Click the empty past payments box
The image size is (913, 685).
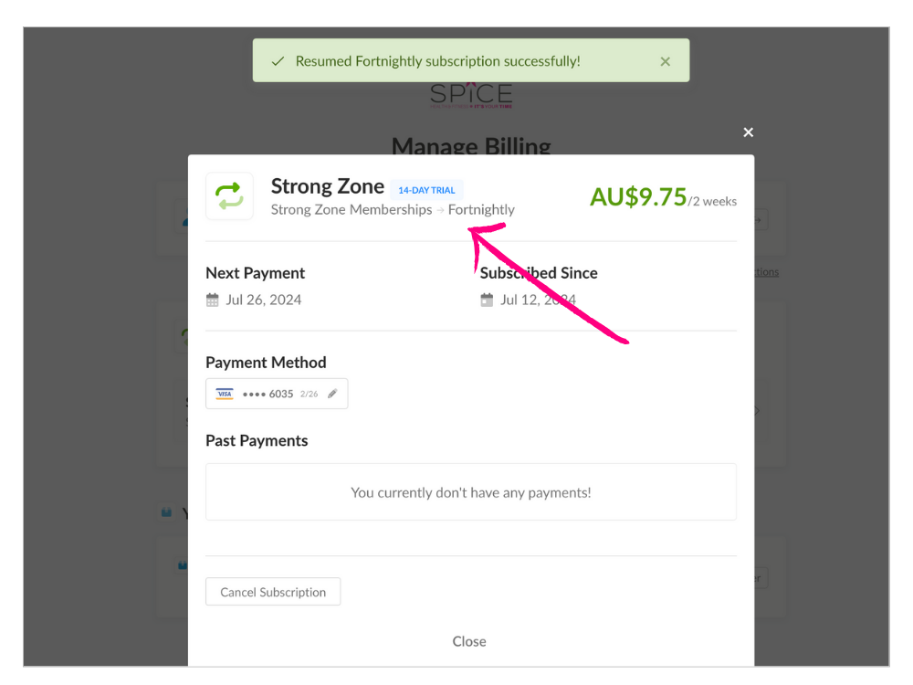point(470,492)
